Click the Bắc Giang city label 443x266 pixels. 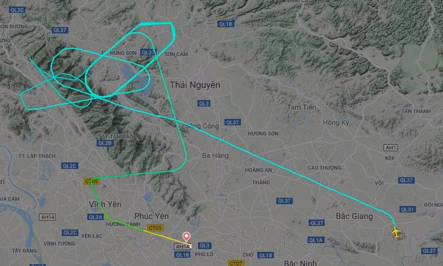click(x=354, y=217)
